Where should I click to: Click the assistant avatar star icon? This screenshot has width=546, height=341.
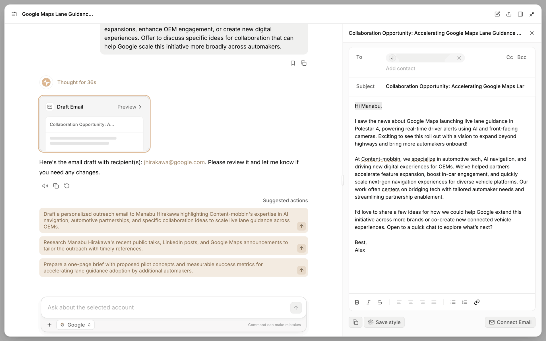[46, 82]
